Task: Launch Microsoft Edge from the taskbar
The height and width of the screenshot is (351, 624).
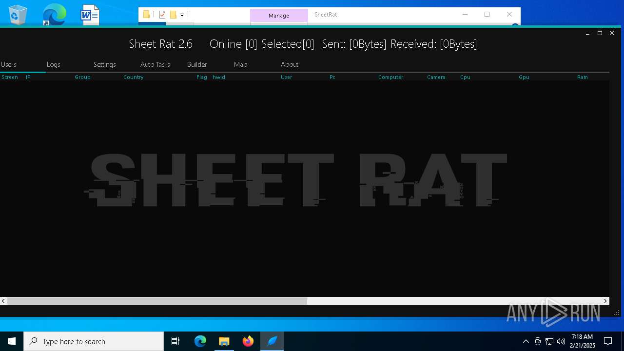Action: [200, 341]
